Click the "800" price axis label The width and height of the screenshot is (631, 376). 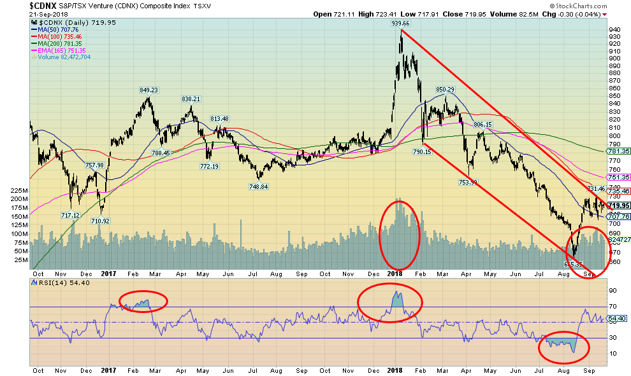[614, 136]
